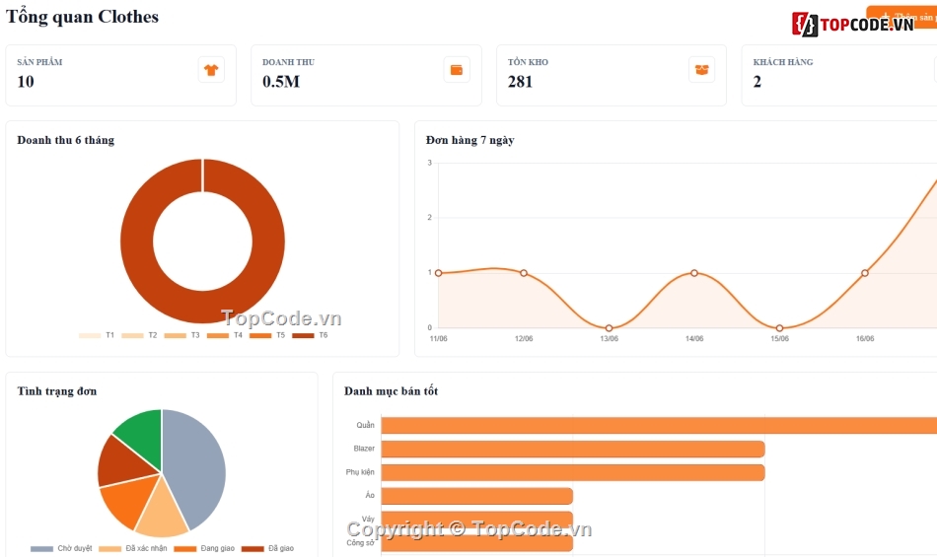937x557 pixels.
Task: Click the box icon in Tồn kho card
Action: click(701, 70)
